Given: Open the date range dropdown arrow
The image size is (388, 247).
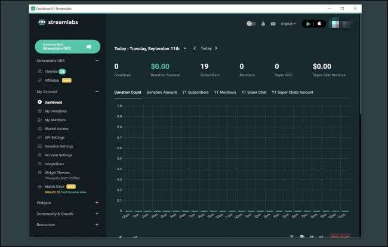Looking at the screenshot, I should pos(185,48).
